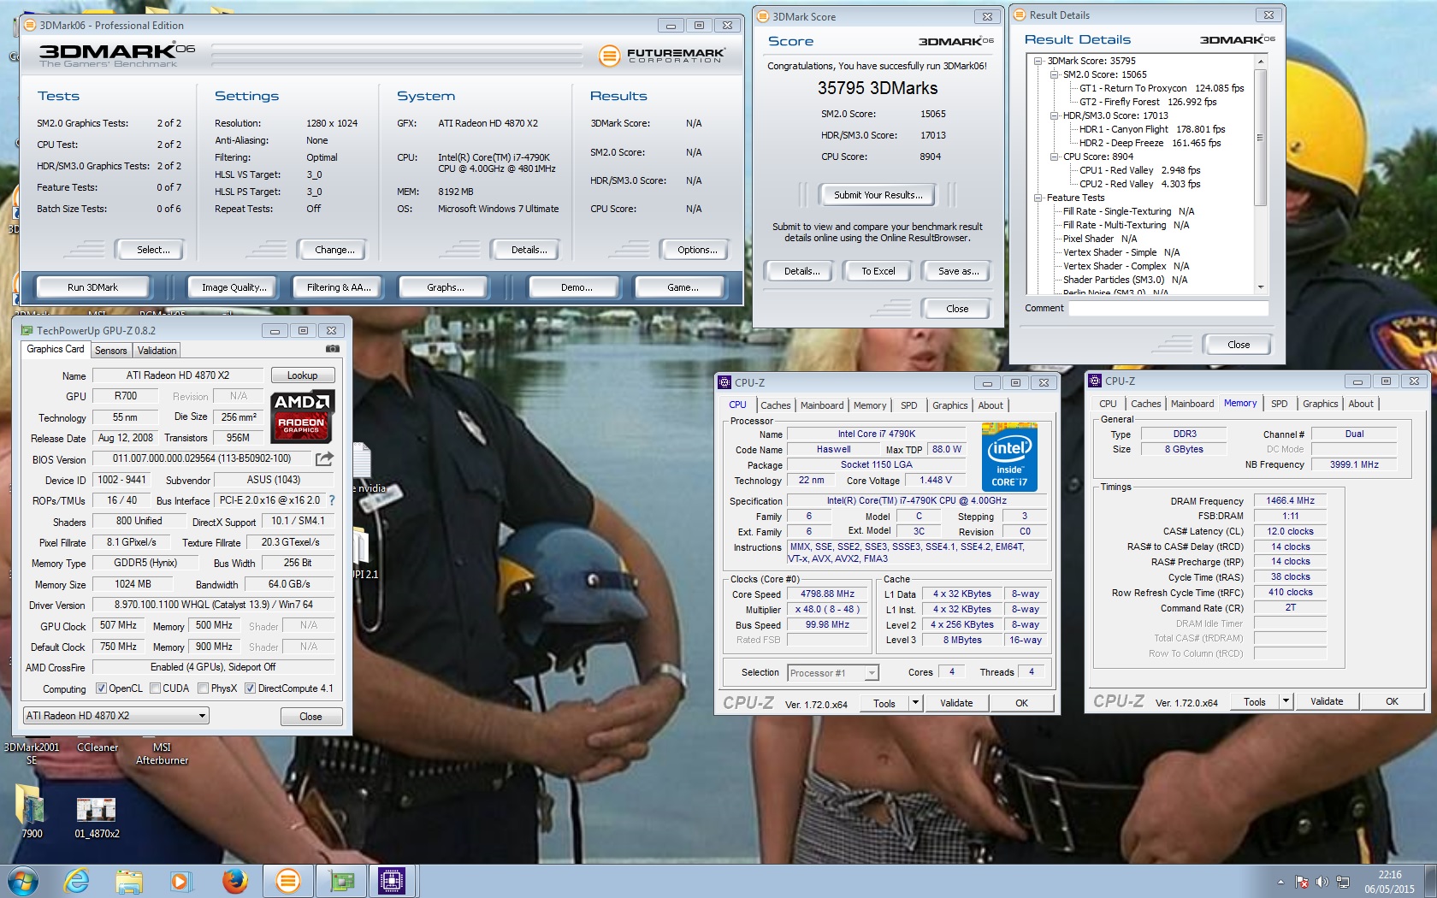Switch to 3DMark06 taskbar icon
This screenshot has height=898, width=1437.
point(288,881)
